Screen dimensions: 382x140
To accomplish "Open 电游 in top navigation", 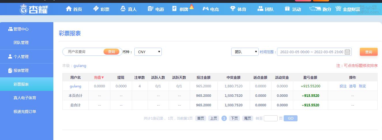I will (159, 9).
